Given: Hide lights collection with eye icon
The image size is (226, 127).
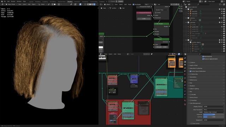Looking at the screenshot, I should pyautogui.click(x=222, y=9).
